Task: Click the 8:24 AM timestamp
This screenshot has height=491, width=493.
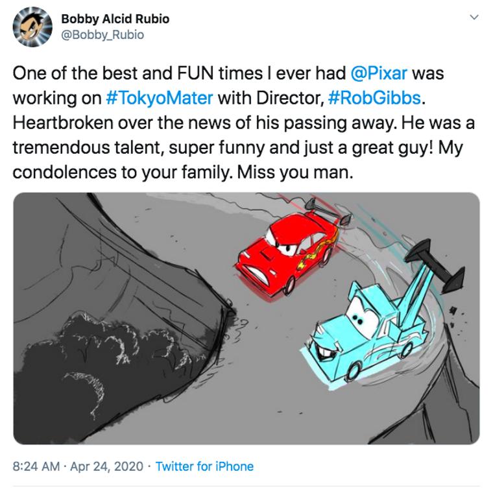Action: coord(36,466)
